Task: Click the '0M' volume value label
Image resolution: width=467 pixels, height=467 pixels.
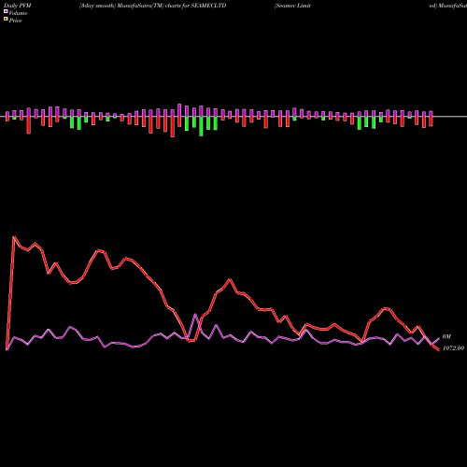Action: (446, 336)
